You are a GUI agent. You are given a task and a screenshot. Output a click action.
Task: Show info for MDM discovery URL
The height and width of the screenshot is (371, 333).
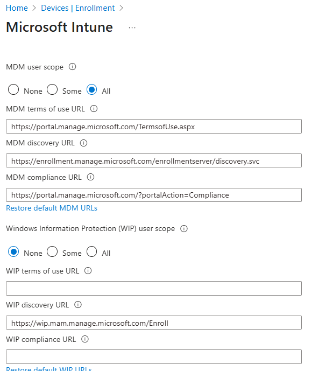coord(84,143)
